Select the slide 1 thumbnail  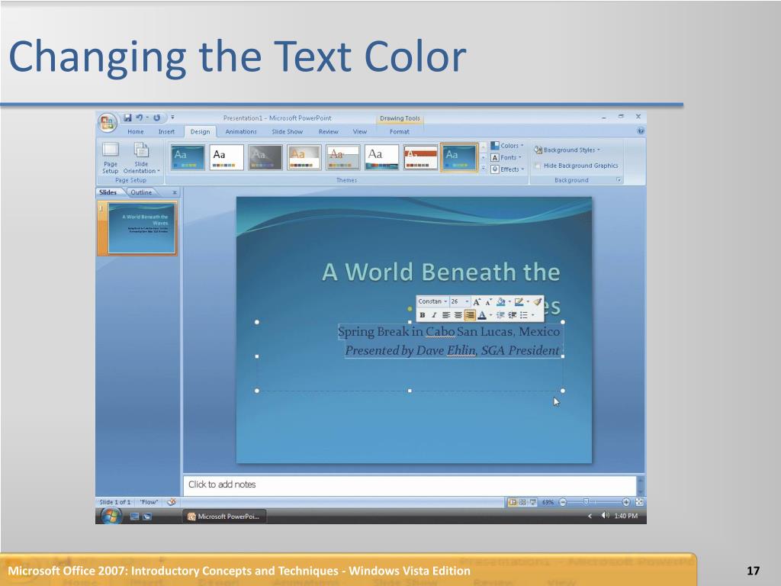point(142,228)
